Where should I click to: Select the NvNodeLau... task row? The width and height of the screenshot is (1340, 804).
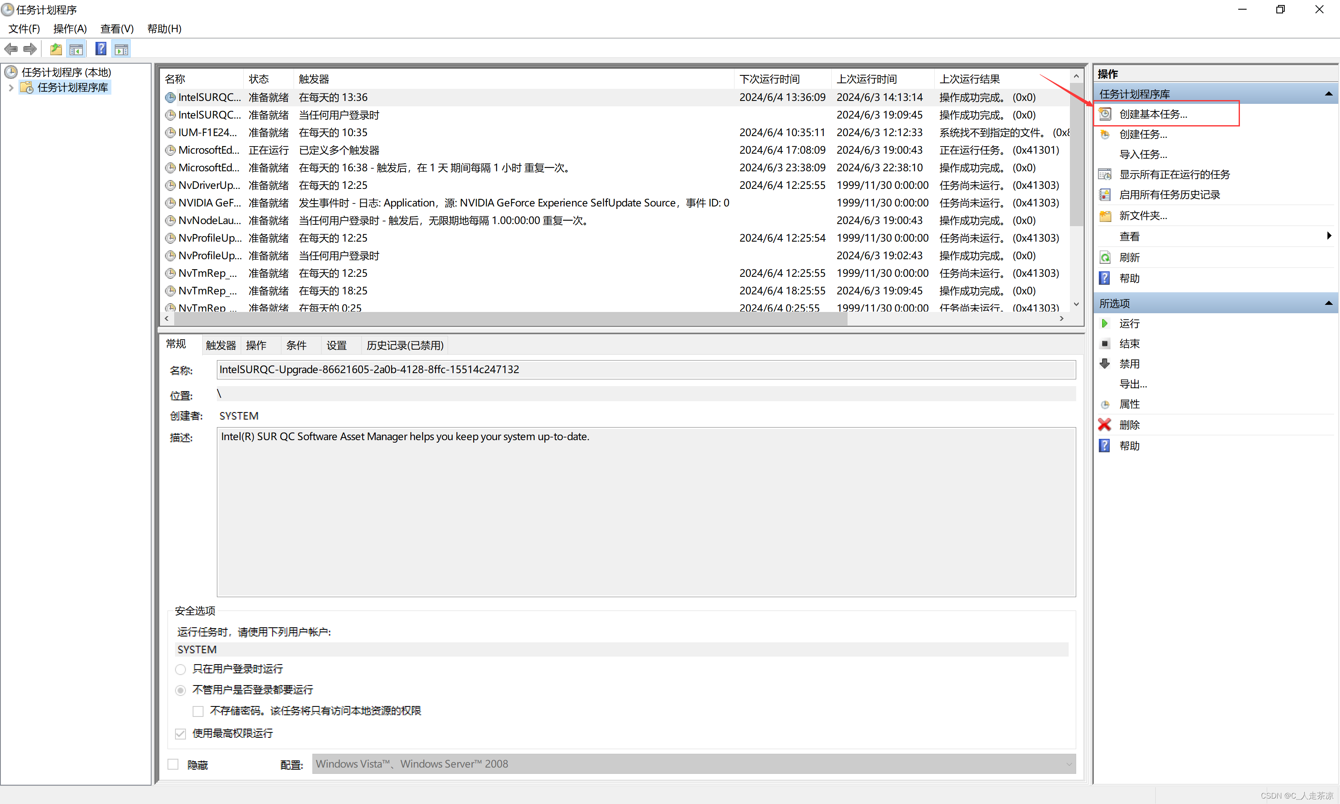coord(615,221)
